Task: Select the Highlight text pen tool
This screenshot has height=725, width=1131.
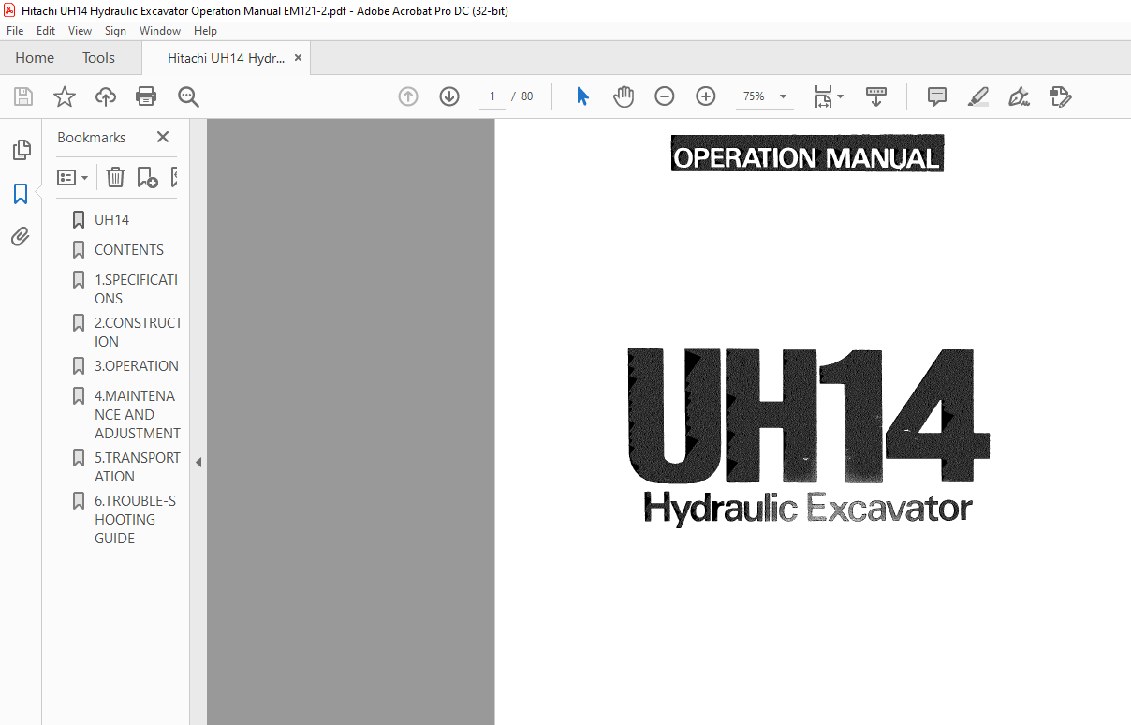Action: tap(977, 96)
